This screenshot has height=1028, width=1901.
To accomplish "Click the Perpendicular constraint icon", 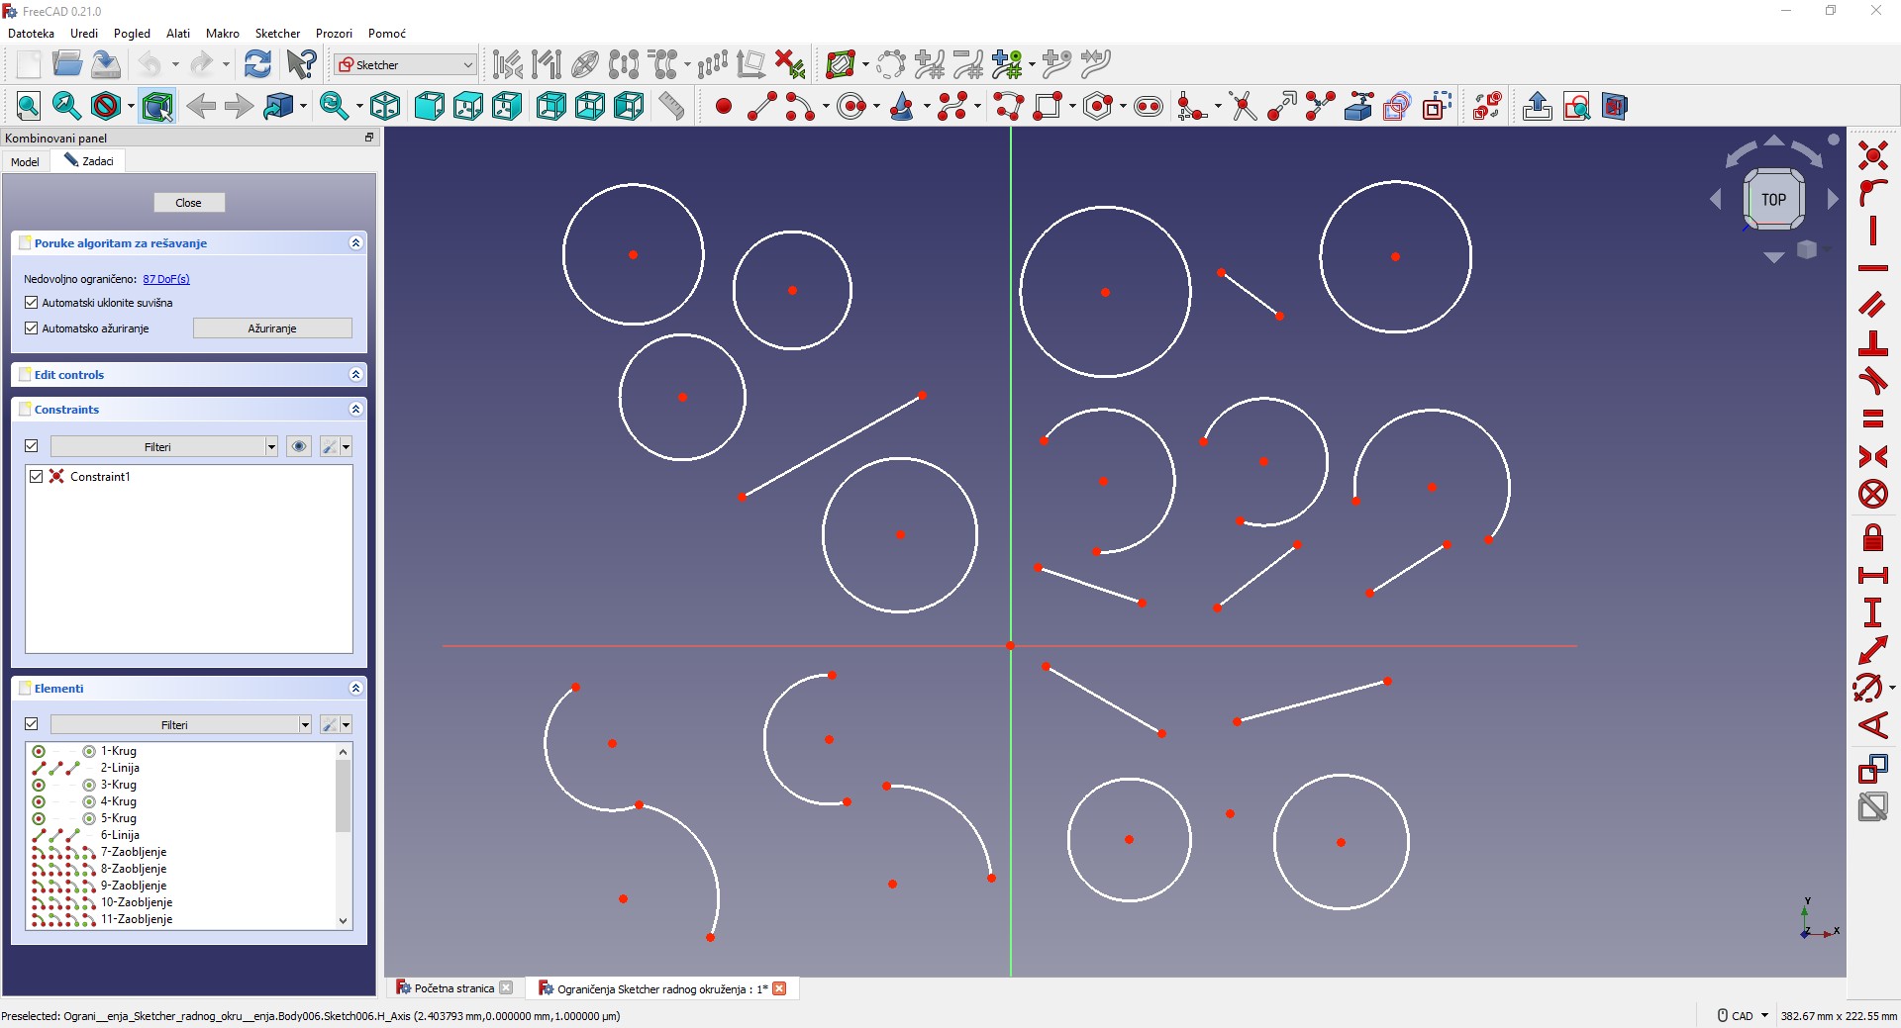I will pos(1872,343).
